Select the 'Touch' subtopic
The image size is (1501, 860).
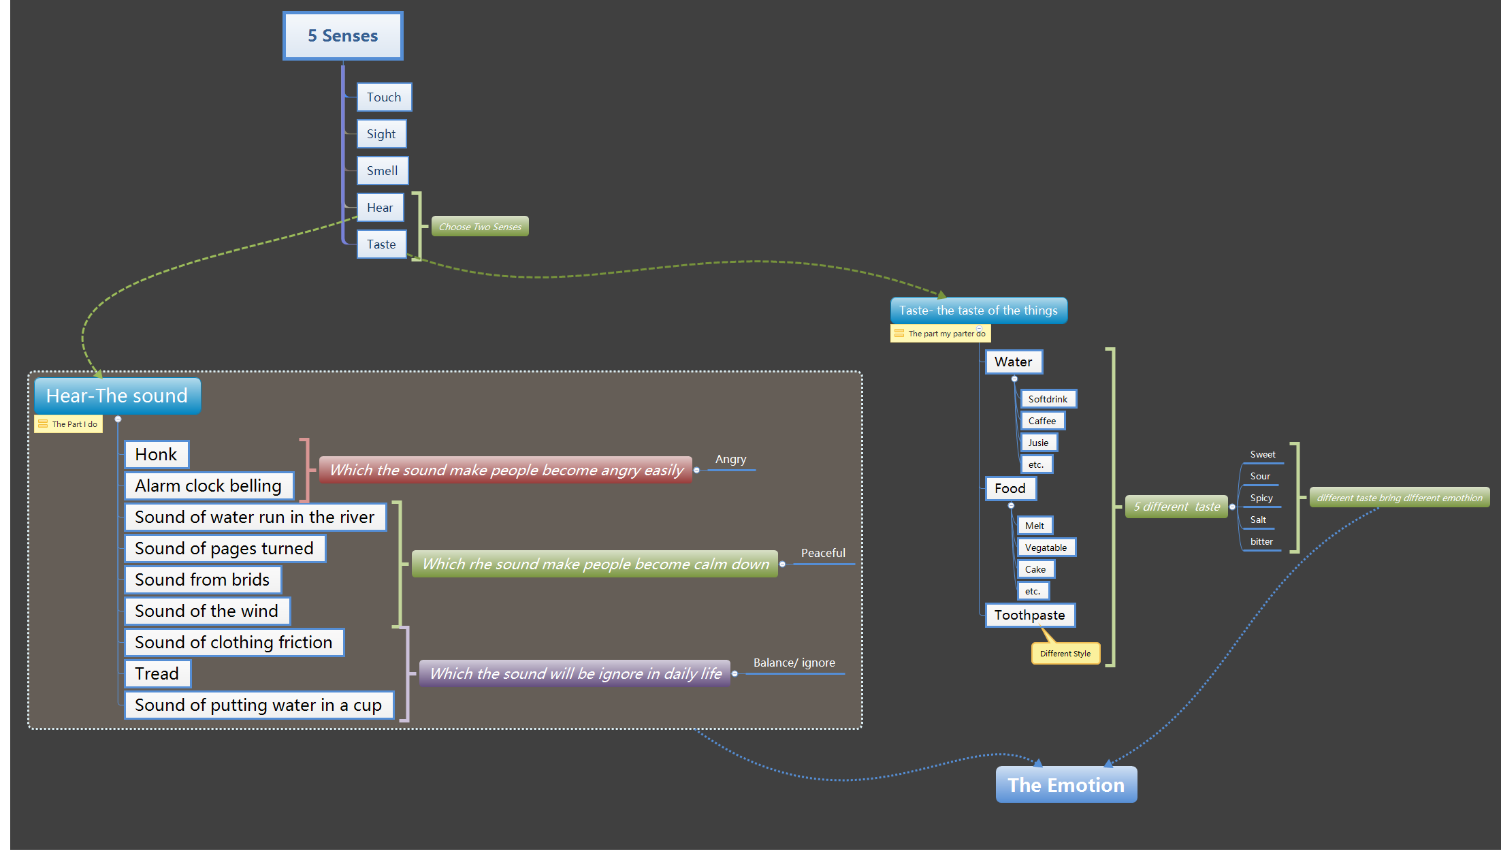384,97
